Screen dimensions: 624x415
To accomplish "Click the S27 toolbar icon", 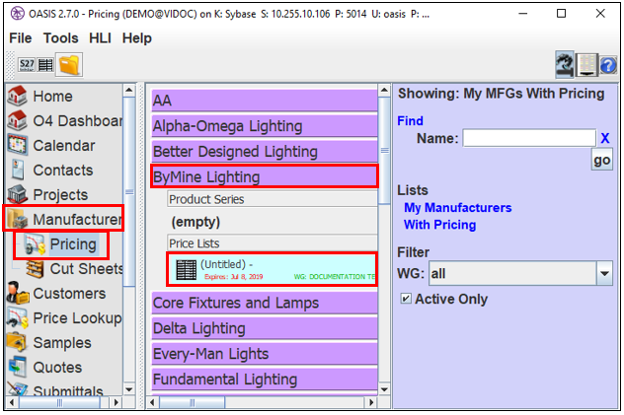I will (27, 65).
